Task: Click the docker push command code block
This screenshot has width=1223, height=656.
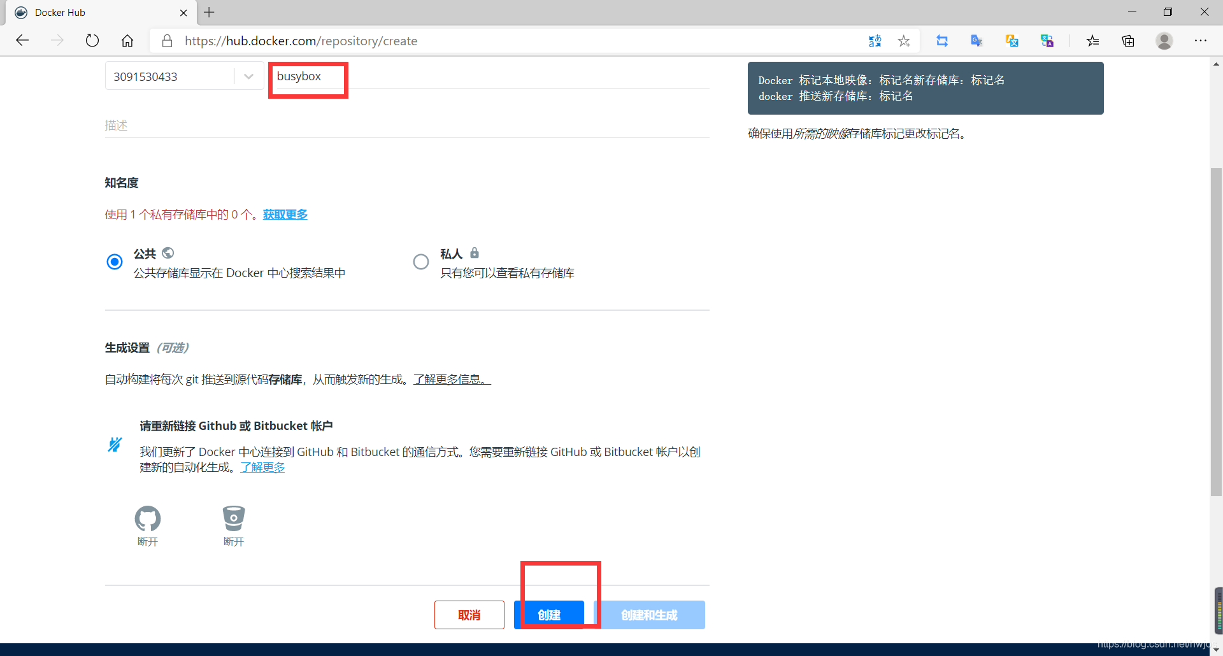Action: [926, 88]
